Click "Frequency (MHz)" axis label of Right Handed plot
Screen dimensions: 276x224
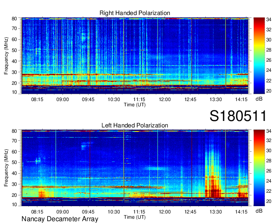[x=6, y=56]
